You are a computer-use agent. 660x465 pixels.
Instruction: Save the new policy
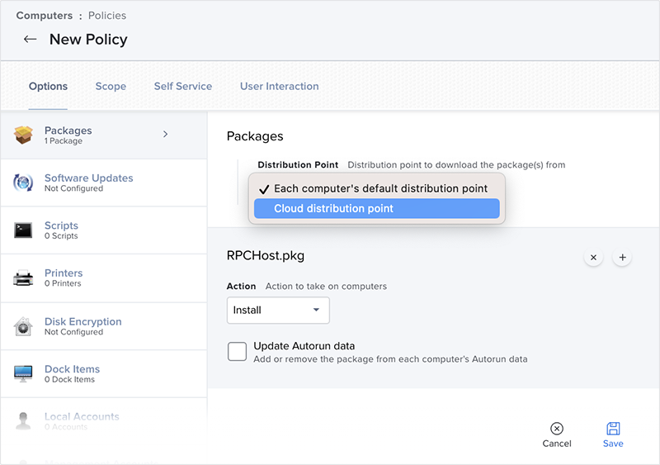pyautogui.click(x=613, y=434)
